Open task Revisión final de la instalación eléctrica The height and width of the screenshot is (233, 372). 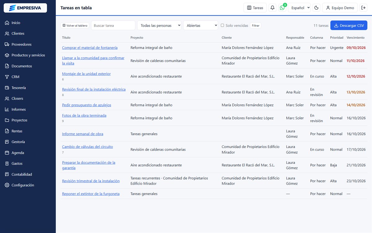[94, 89]
